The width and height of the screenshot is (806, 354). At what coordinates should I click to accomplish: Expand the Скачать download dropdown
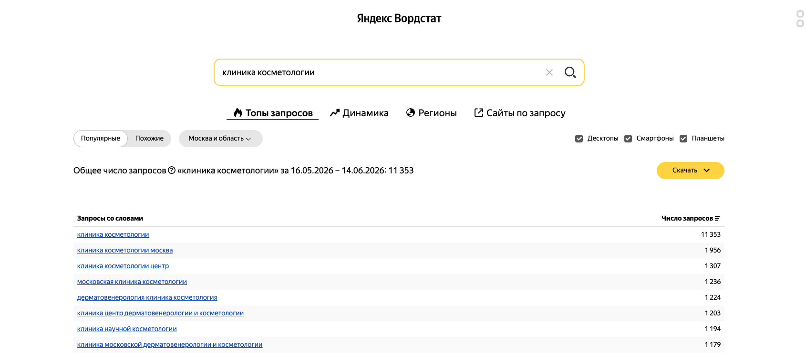pos(690,171)
